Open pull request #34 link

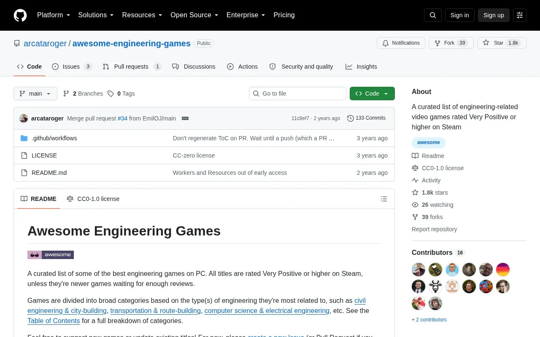coord(122,118)
